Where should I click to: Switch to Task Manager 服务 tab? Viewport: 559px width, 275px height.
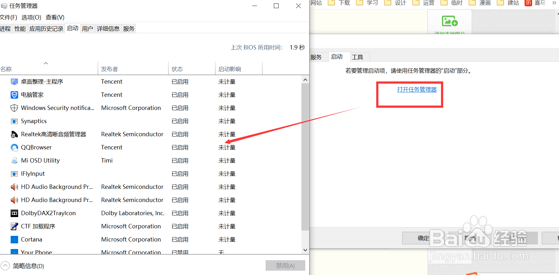129,29
